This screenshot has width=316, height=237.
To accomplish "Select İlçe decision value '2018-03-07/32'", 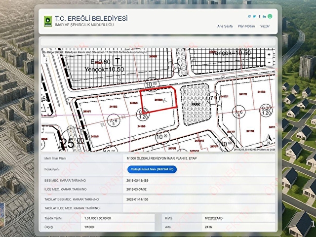I will pos(136,190).
